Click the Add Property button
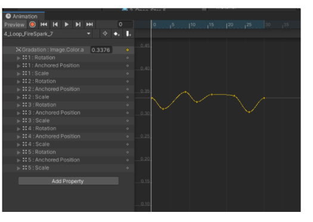 coord(69,181)
